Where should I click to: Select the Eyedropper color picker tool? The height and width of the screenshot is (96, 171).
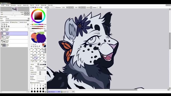coord(39,46)
